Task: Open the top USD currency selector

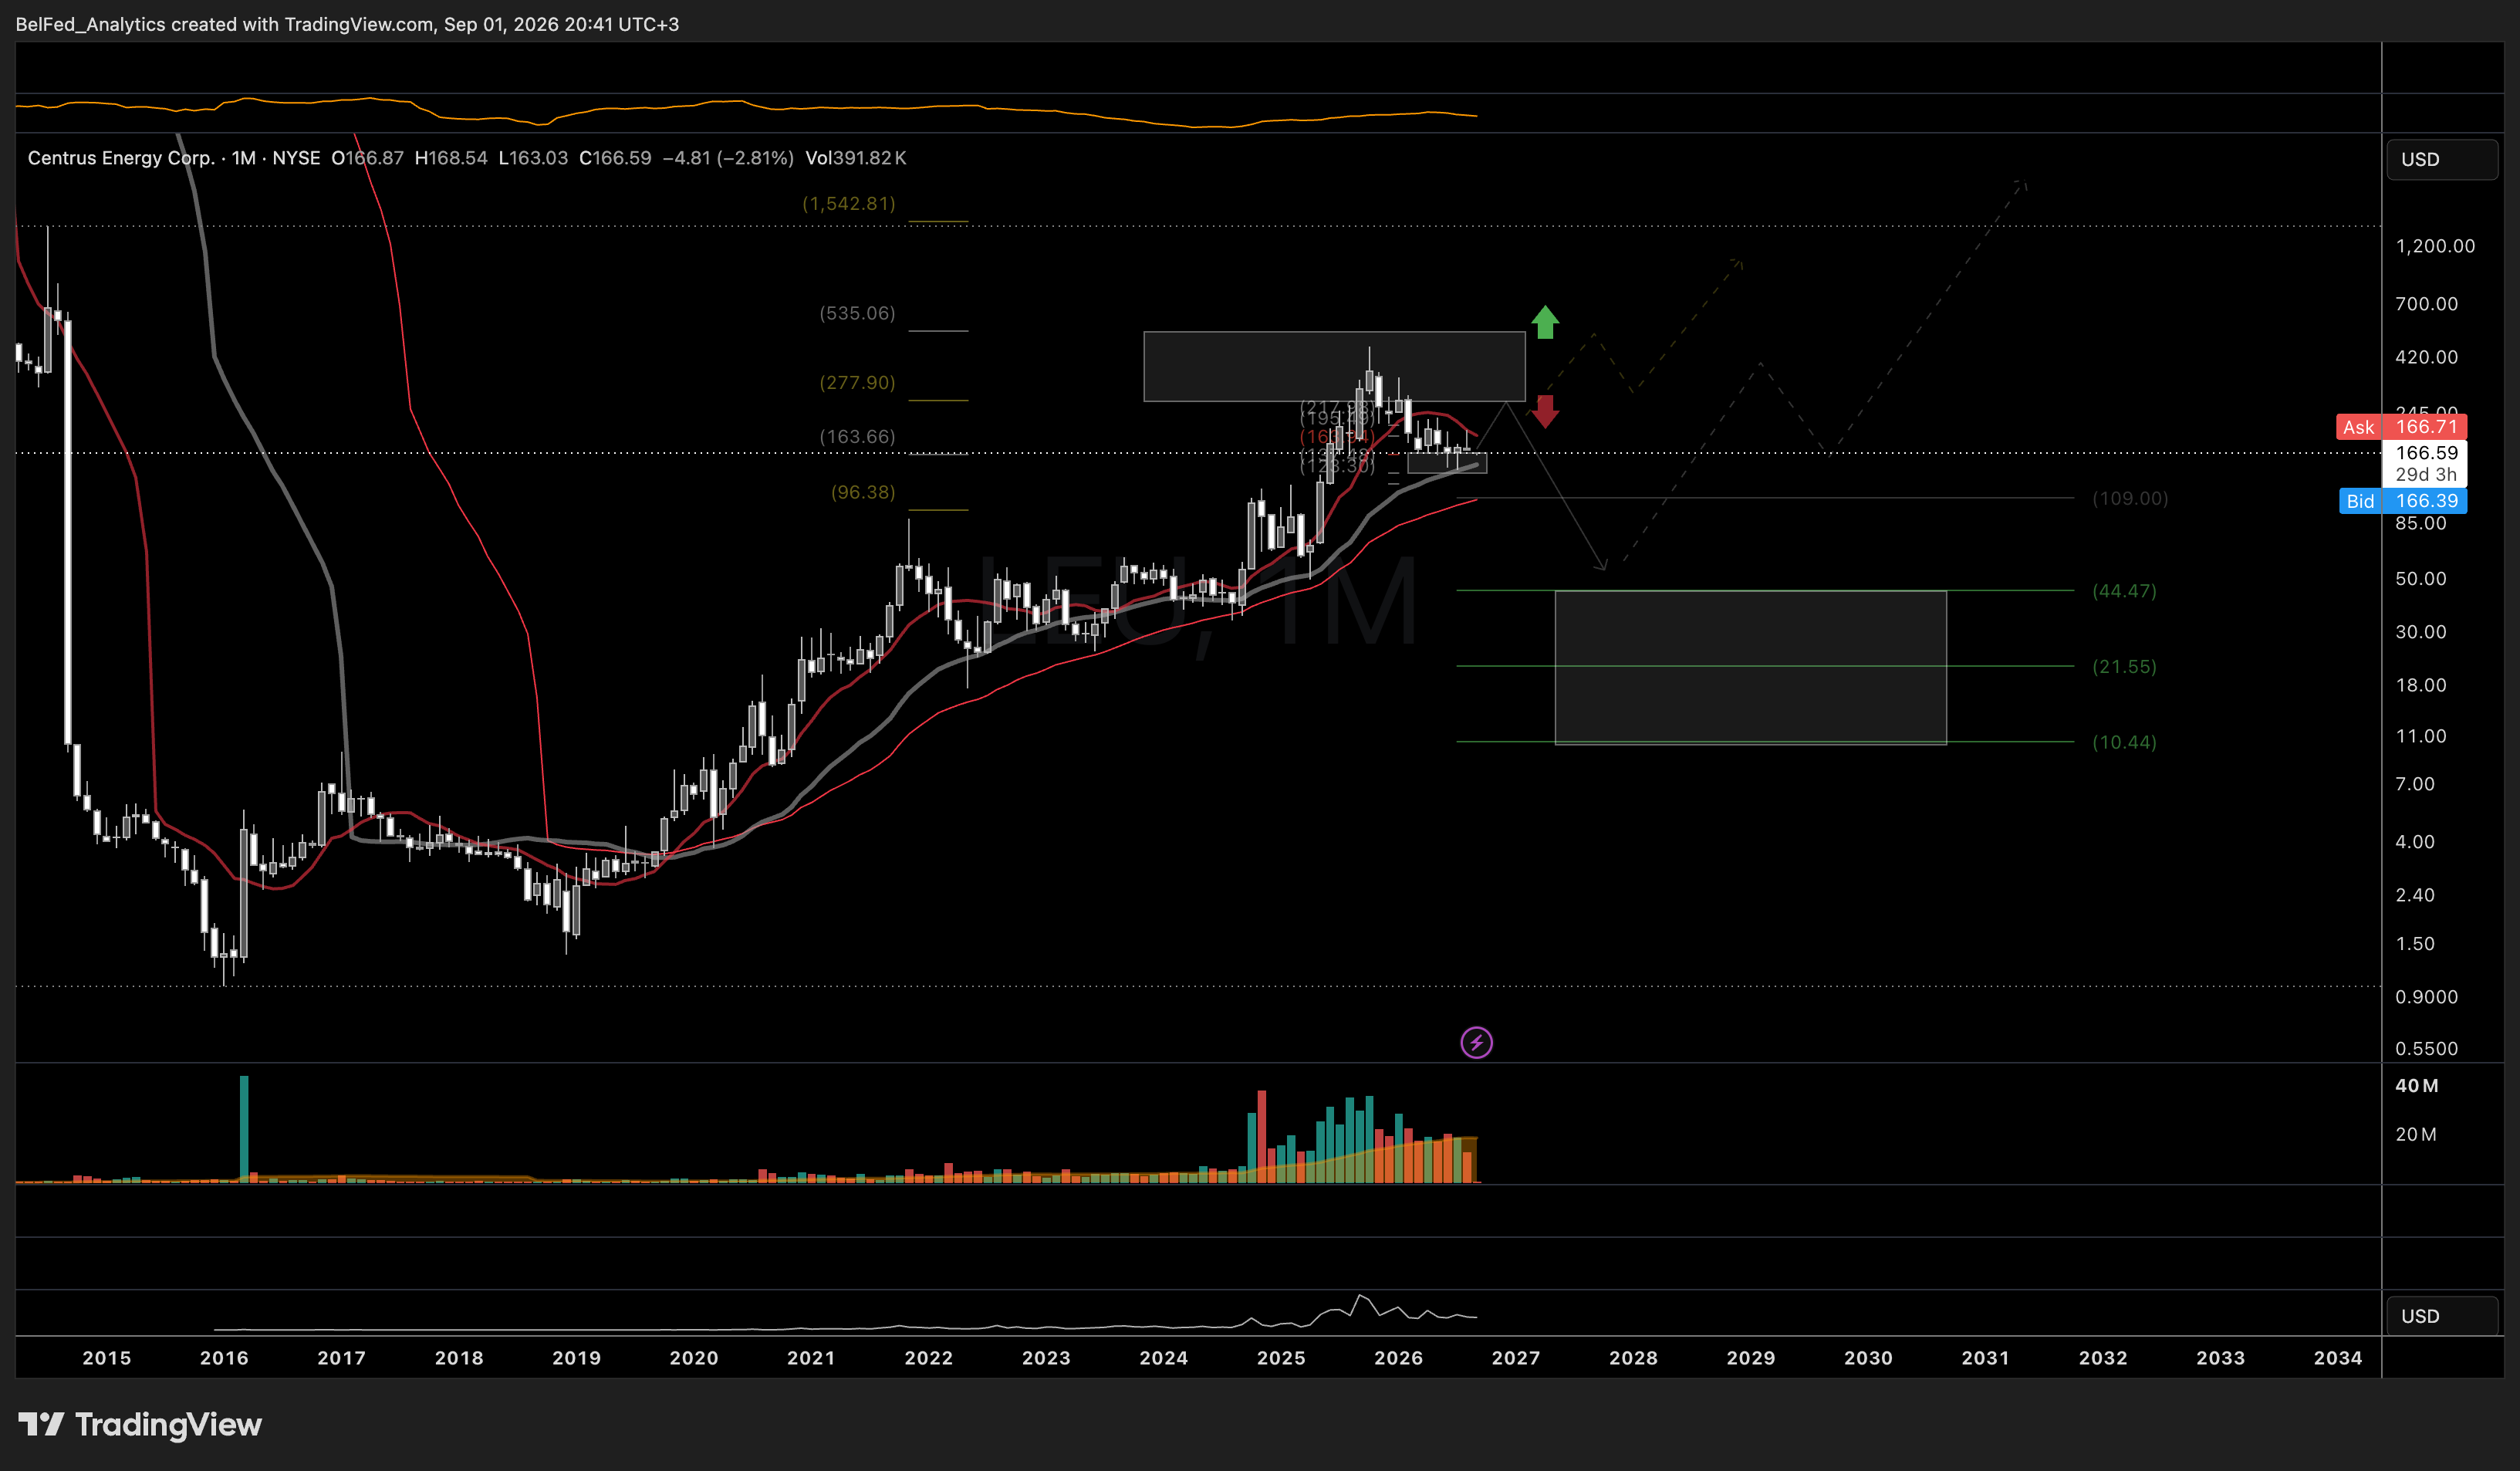Action: tap(2442, 160)
